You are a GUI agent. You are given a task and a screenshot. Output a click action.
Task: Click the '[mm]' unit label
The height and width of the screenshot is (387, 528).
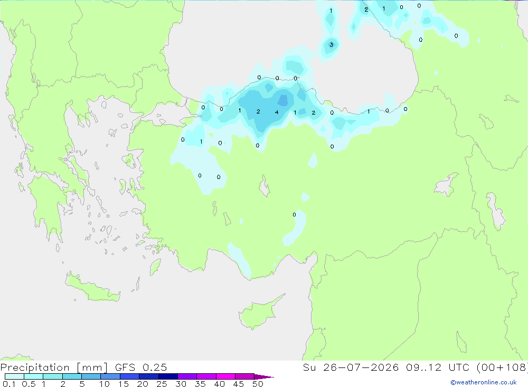click(92, 367)
